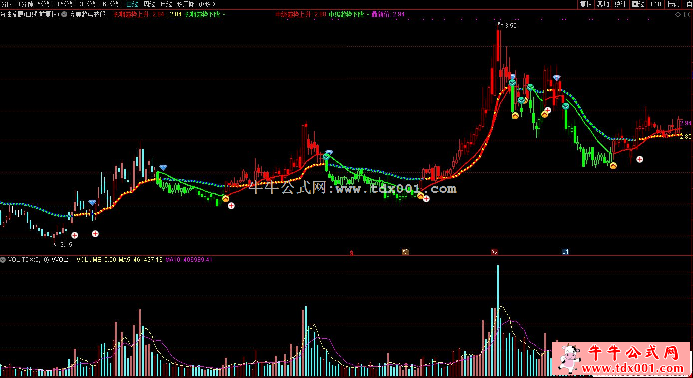Viewport: 693px width, 378px height.
Task: Click the 中级趋势上升: 2.88 label
Action: [x=300, y=14]
